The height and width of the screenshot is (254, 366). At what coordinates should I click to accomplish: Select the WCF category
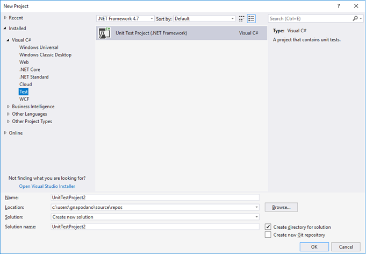[24, 99]
